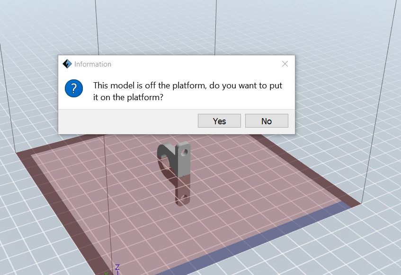This screenshot has height=275, width=401.
Task: Click empty area of dialog title bar
Action: [189, 64]
